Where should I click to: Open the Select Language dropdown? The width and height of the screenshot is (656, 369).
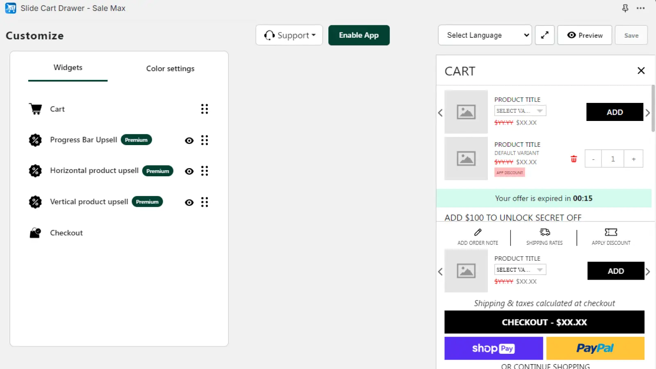485,35
